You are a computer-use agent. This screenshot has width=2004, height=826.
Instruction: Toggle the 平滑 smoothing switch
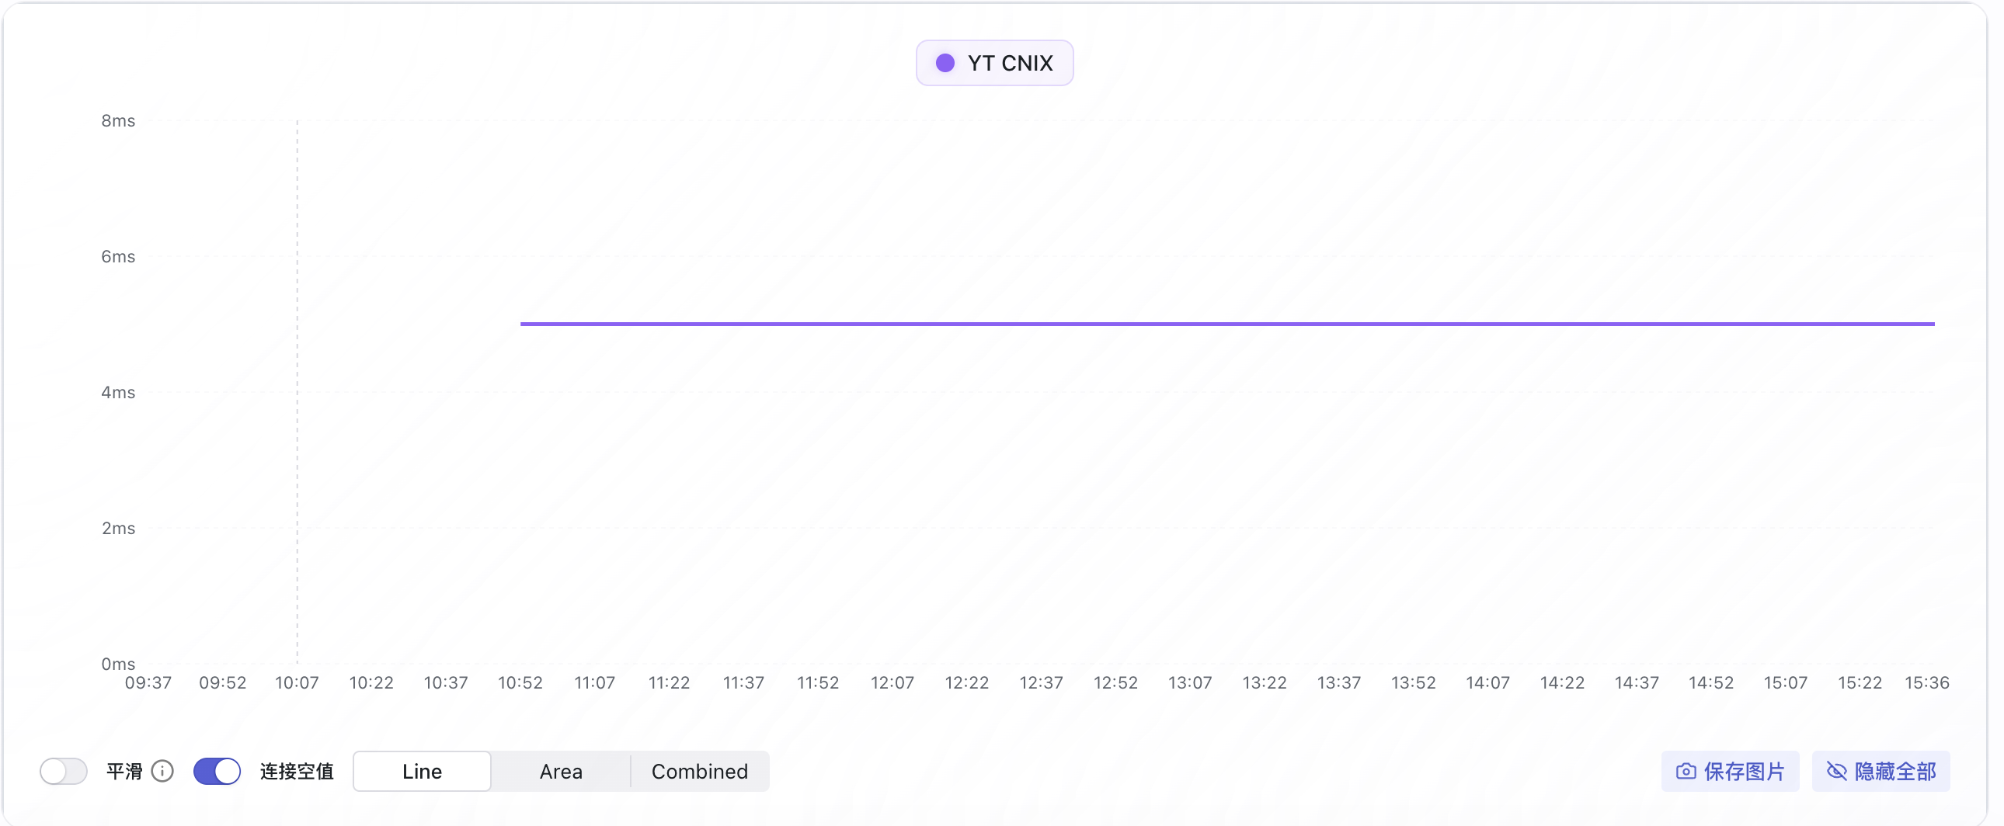[64, 771]
